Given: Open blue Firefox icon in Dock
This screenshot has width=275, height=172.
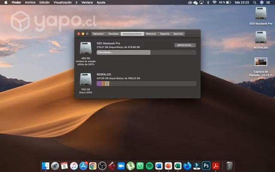Looking at the screenshot, I should pyautogui.click(x=187, y=166).
